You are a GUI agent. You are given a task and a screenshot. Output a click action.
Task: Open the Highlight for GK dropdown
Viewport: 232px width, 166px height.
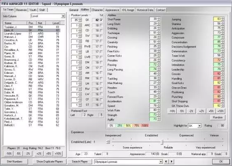(199, 126)
